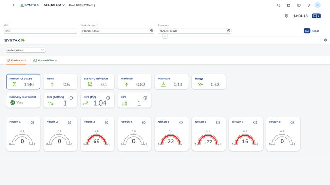Click the refresh history clock icon

pos(286,16)
